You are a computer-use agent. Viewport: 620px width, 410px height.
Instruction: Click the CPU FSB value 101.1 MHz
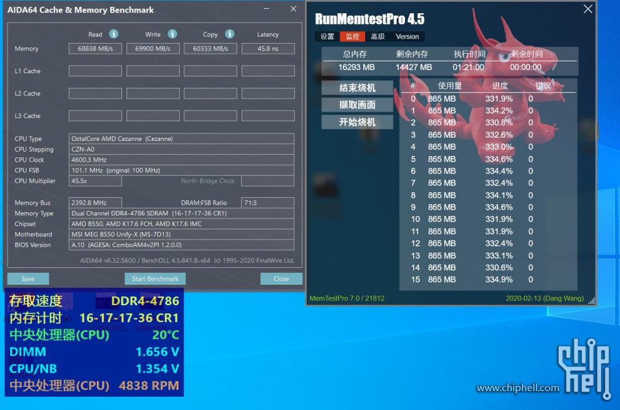pos(182,170)
